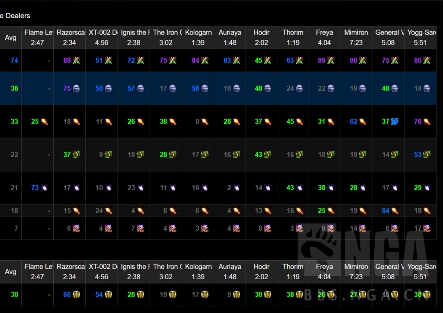Open Yogg-Saron 5:51 header in Damage Dealers table
The image size is (443, 313).
coord(420,38)
